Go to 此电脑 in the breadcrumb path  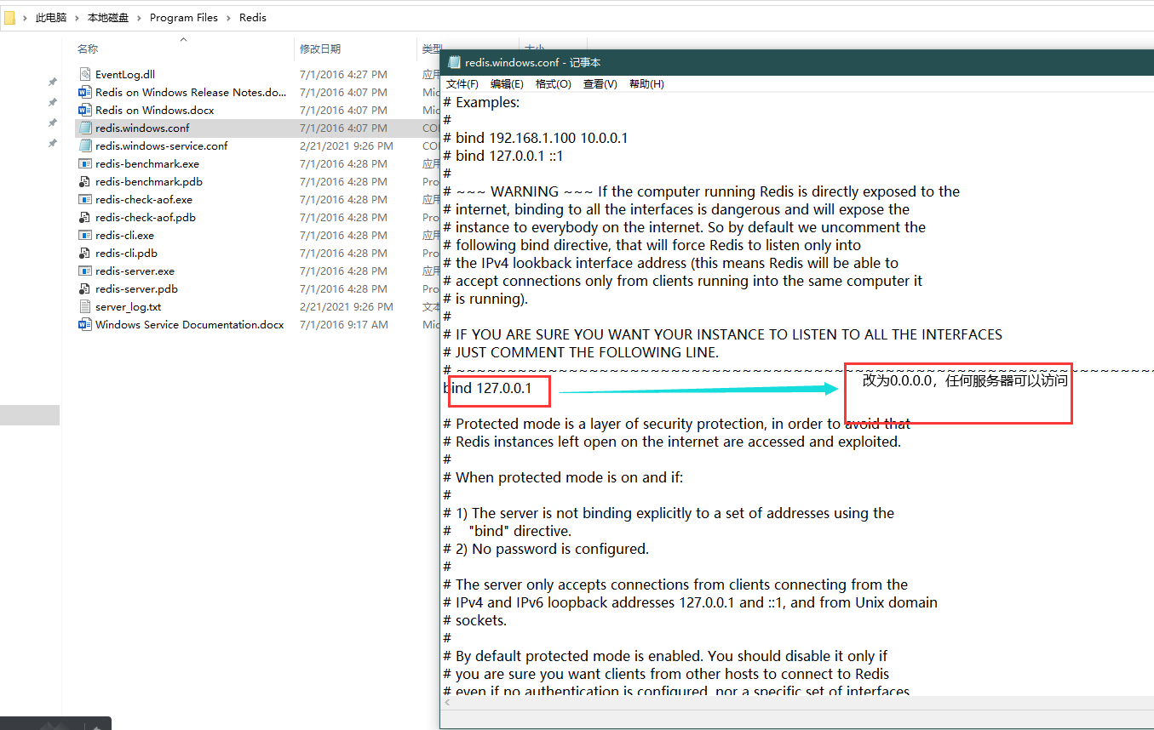[x=51, y=17]
